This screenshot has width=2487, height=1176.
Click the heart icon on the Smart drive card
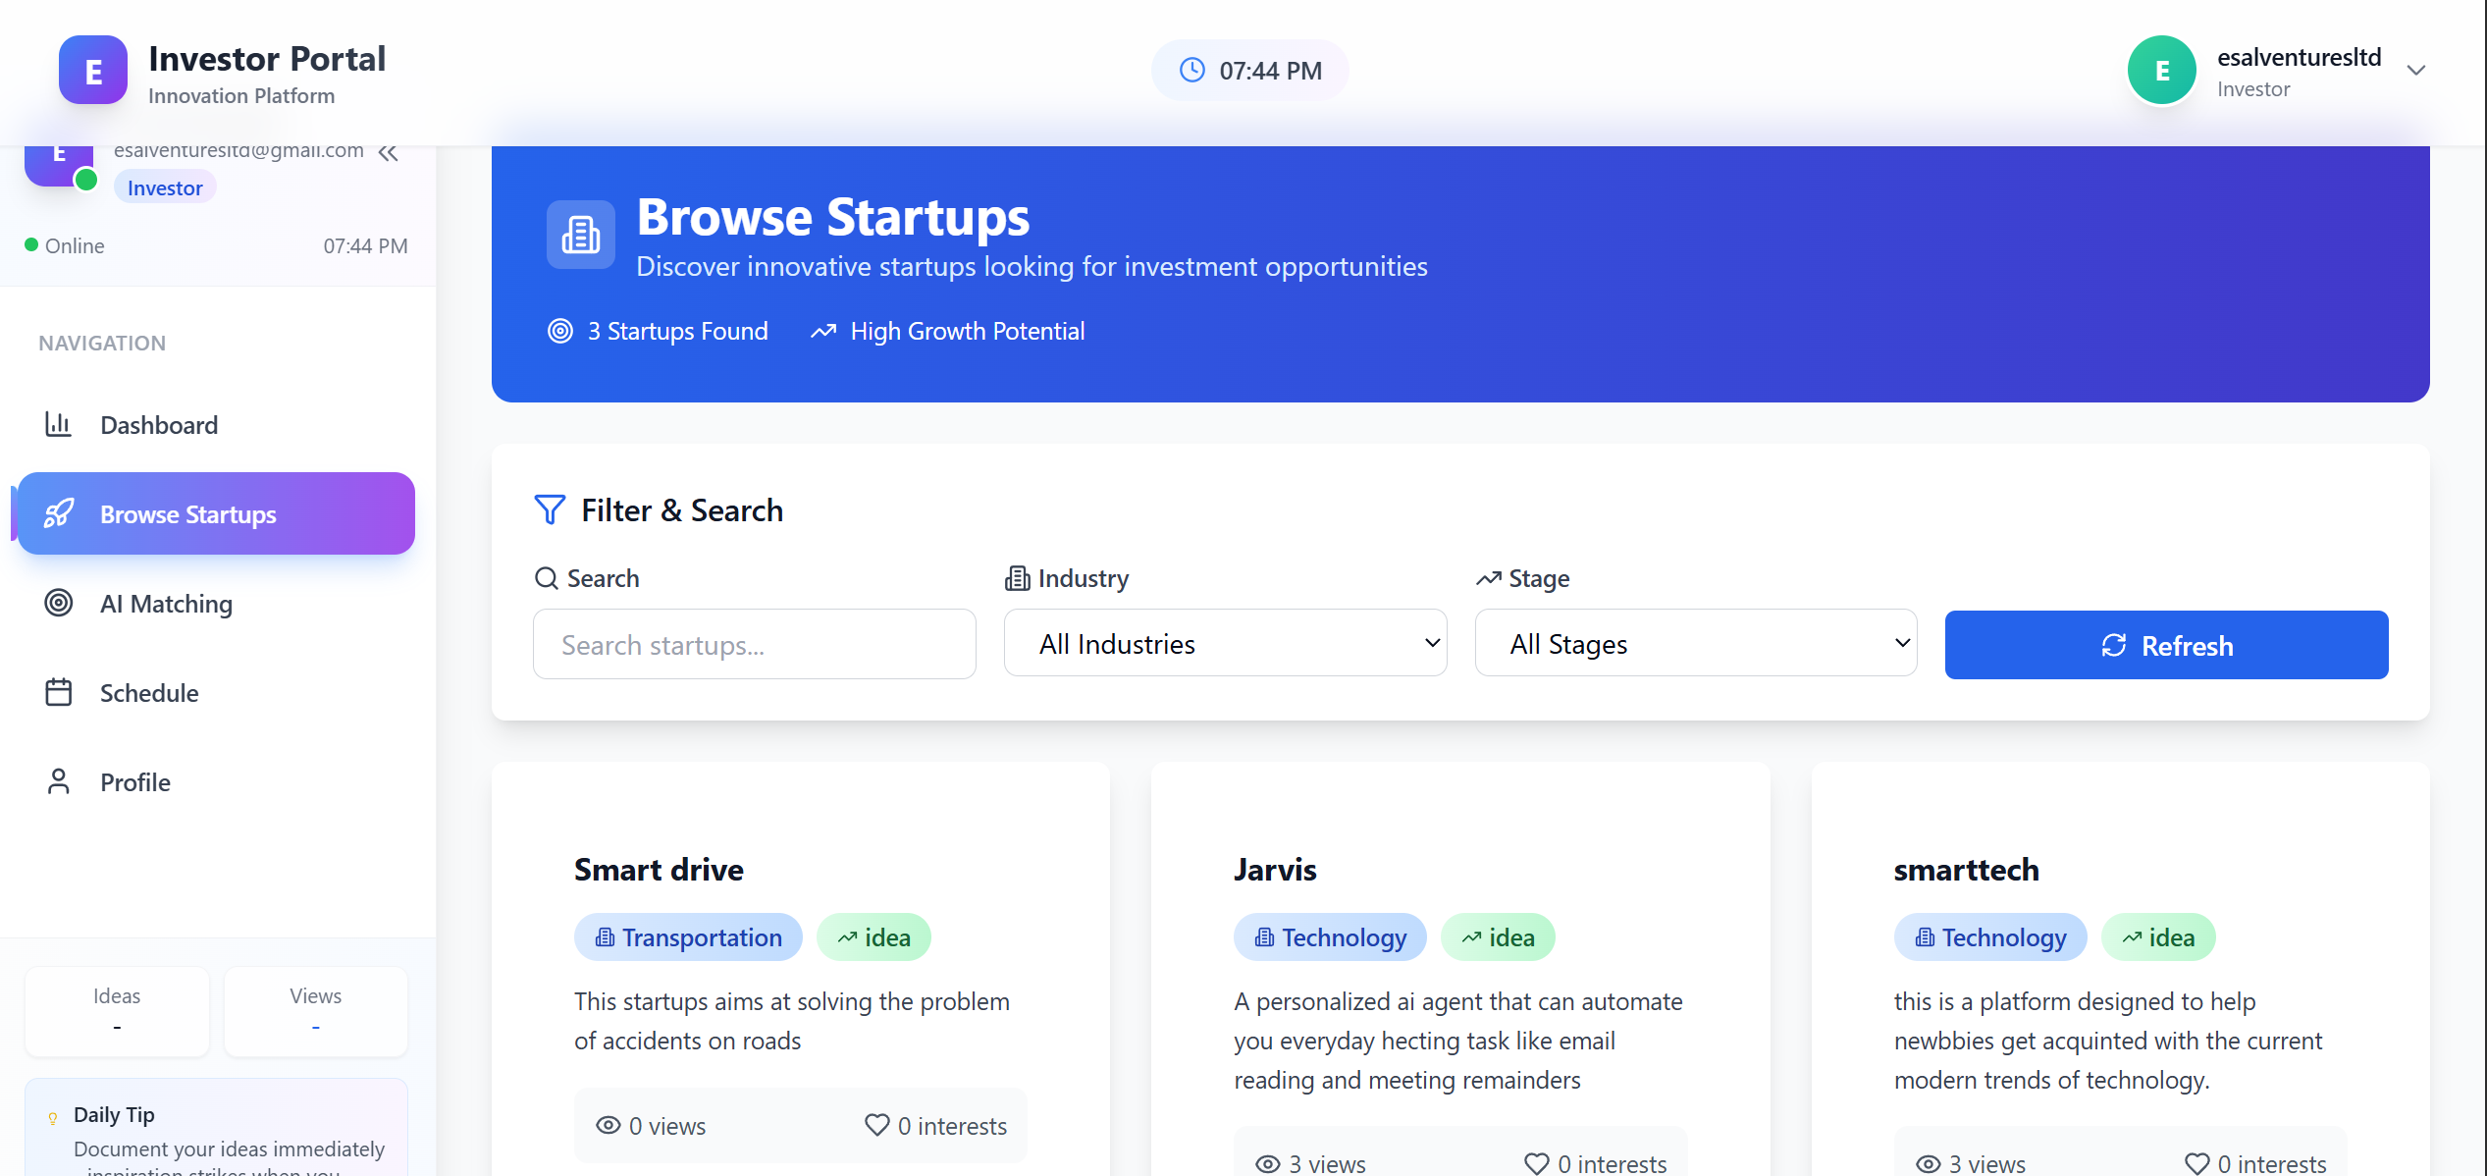[876, 1125]
